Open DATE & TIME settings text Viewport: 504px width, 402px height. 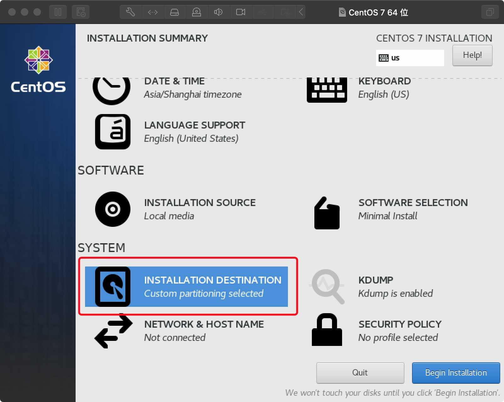click(x=174, y=81)
